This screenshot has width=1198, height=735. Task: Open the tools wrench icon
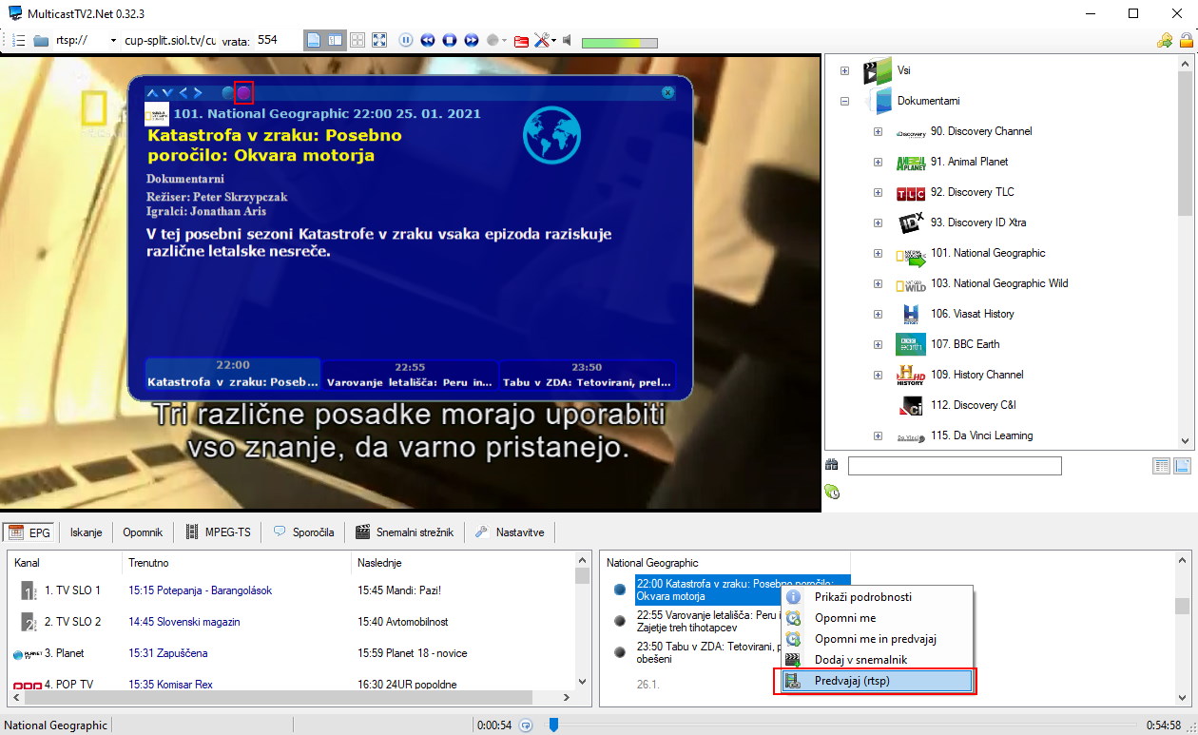point(542,40)
